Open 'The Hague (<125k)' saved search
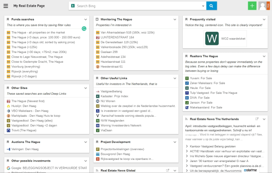The height and width of the screenshot is (173, 272). 24,47
